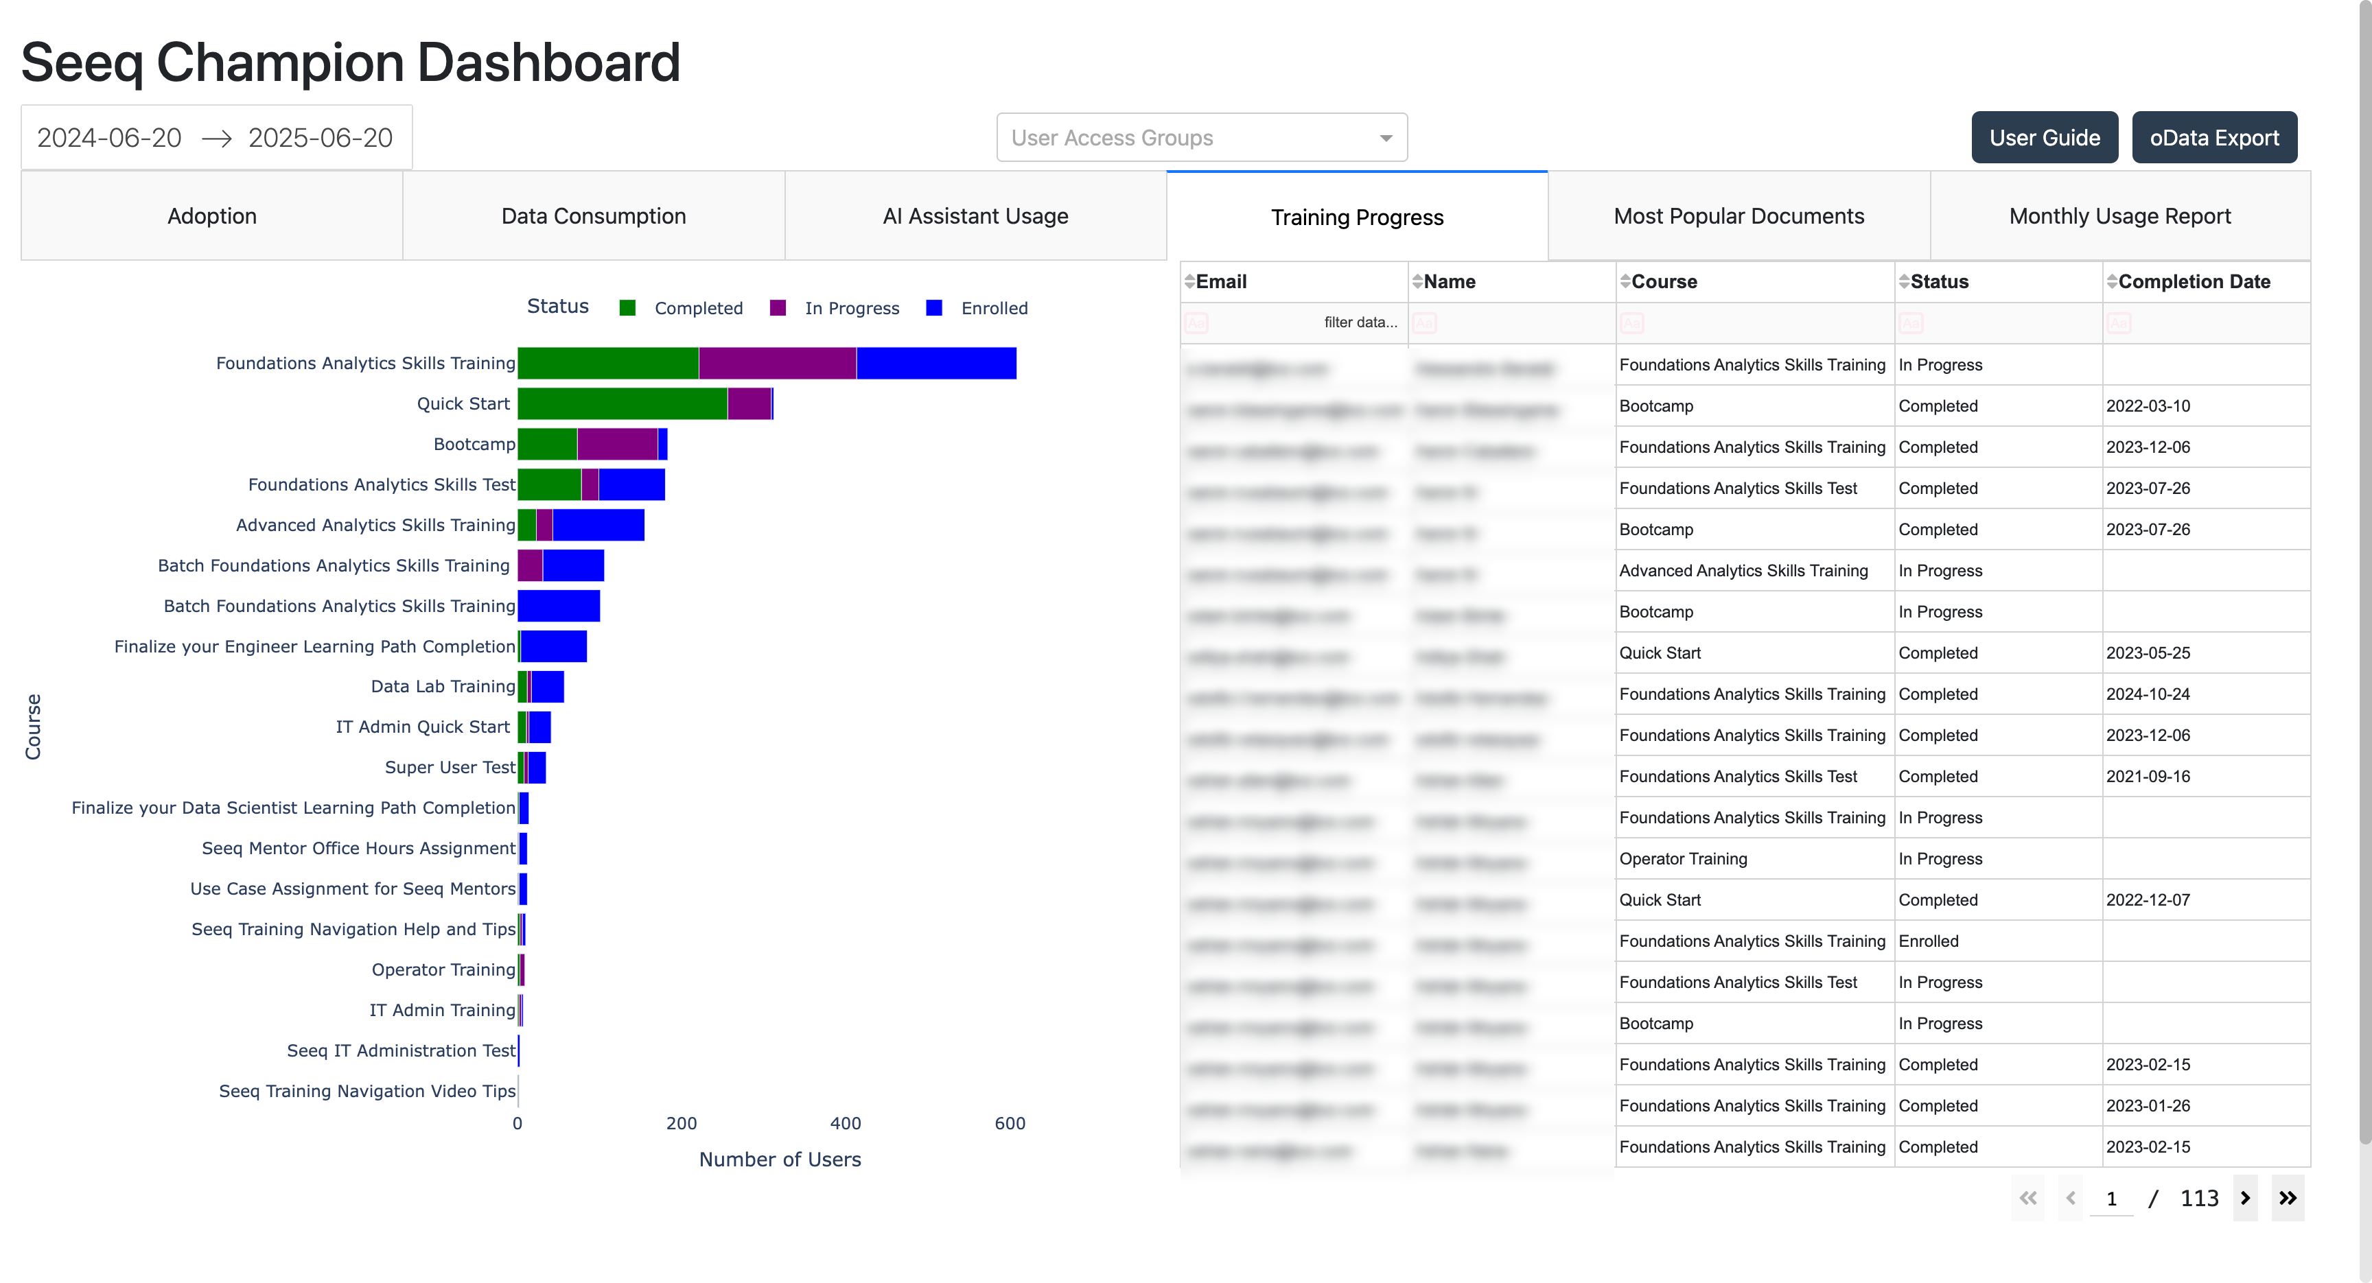The image size is (2372, 1283).
Task: Click the current page number field
Action: coord(2111,1199)
